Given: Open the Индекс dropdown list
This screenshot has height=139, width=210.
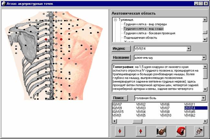Looking at the screenshot, I should point(188,49).
